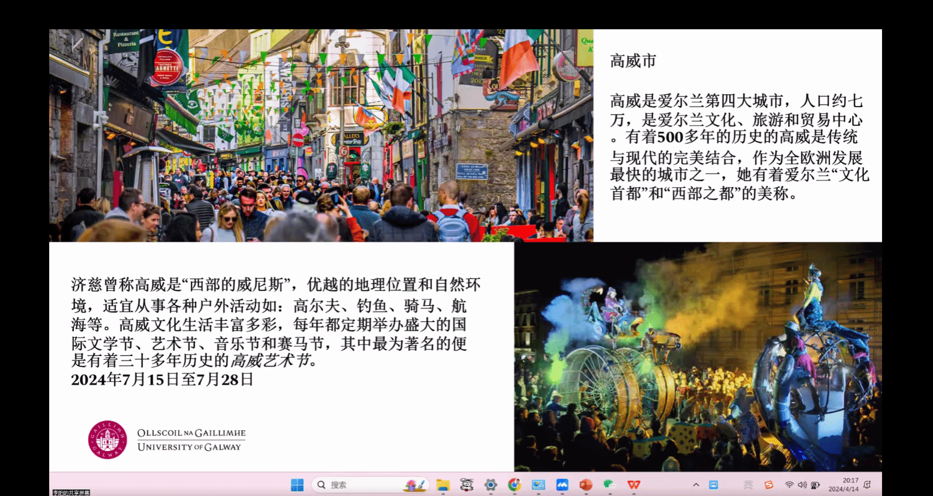
Task: Open the cartoon animal app in taskbar
Action: (466, 485)
